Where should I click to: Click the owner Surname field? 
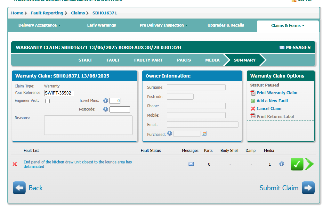coord(196,87)
